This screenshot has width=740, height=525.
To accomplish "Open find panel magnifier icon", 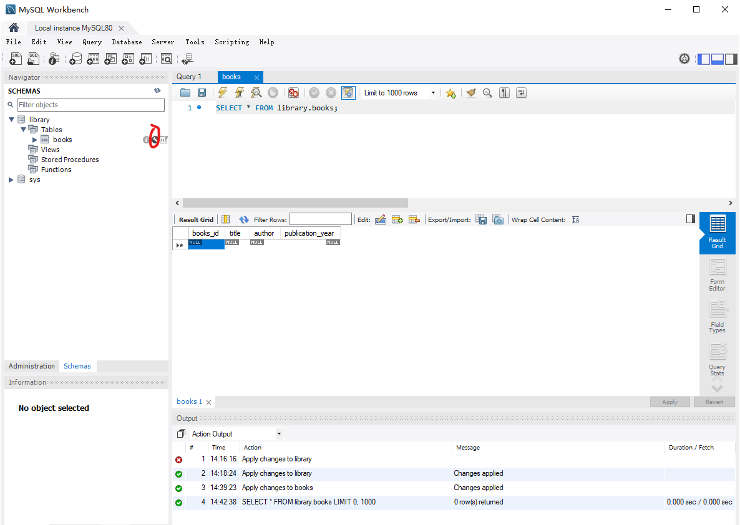I will [487, 93].
